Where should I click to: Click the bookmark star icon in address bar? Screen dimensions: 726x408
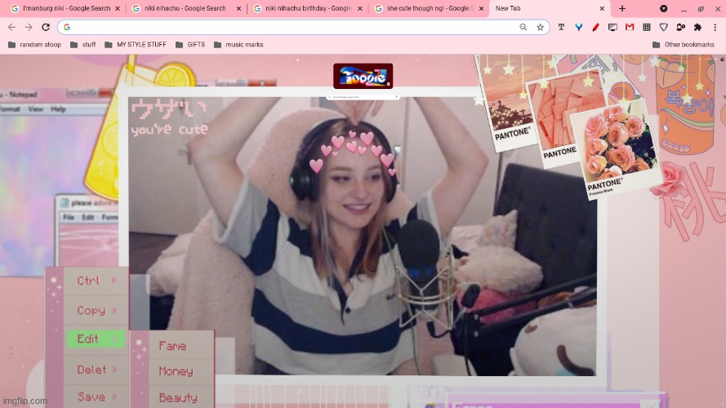pyautogui.click(x=540, y=27)
